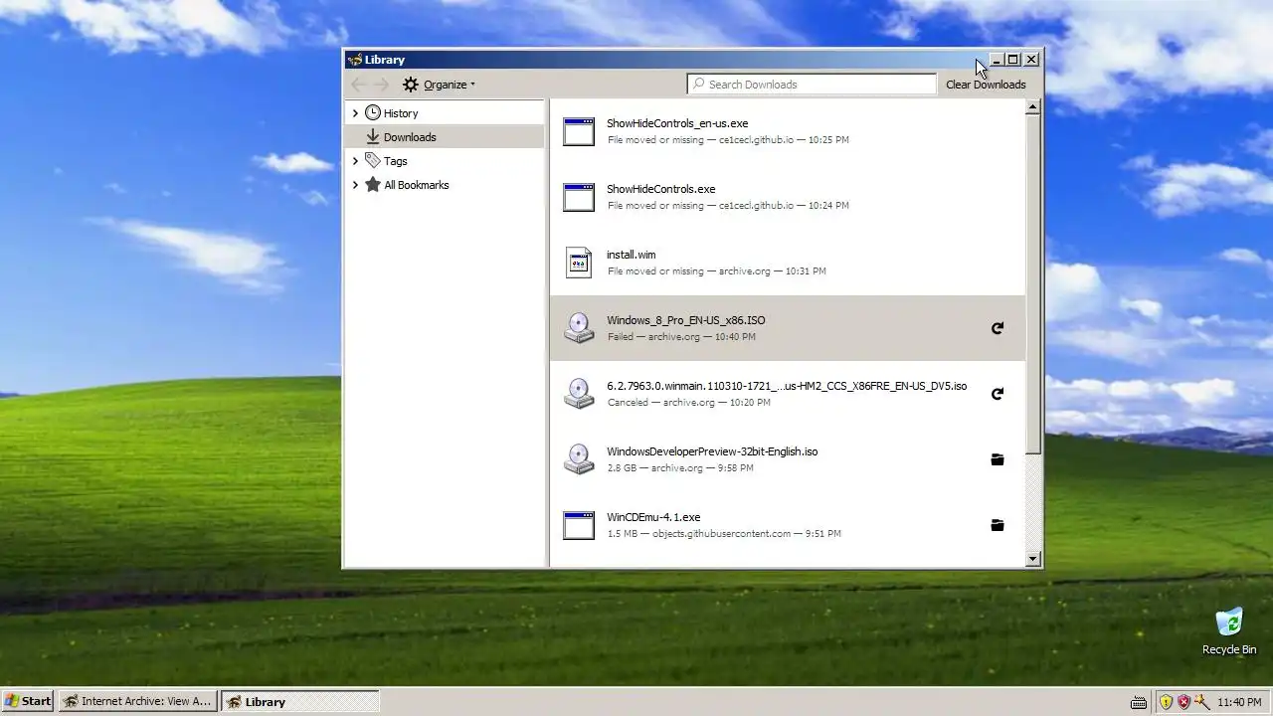
Task: Click the taskbar clock showing 11:40 PM
Action: pos(1239,702)
